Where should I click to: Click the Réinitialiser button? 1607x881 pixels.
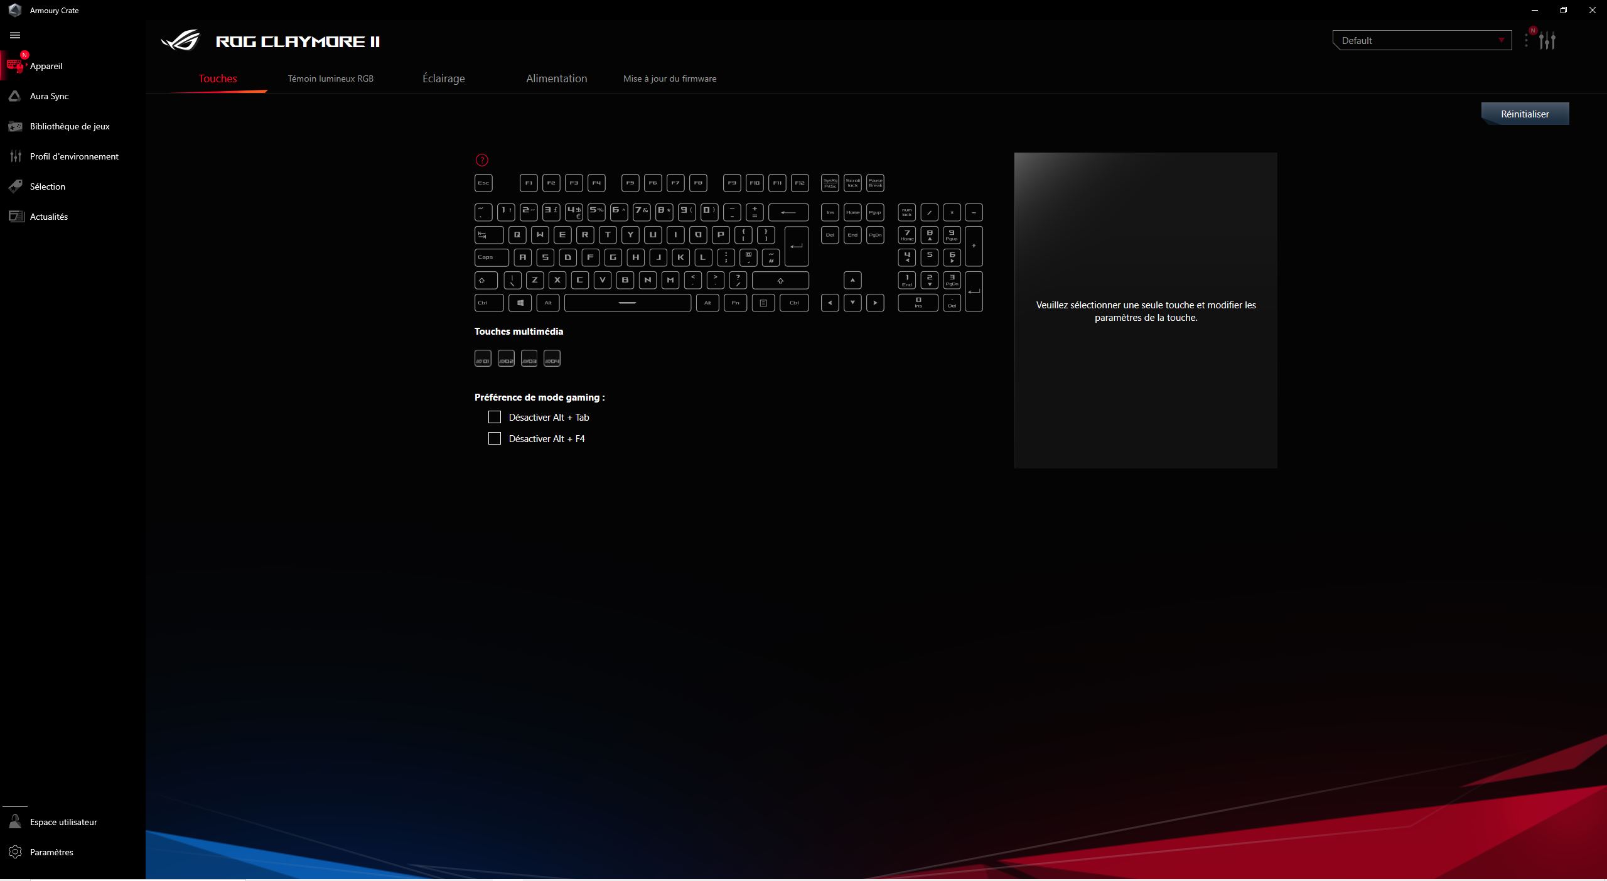[x=1525, y=114]
